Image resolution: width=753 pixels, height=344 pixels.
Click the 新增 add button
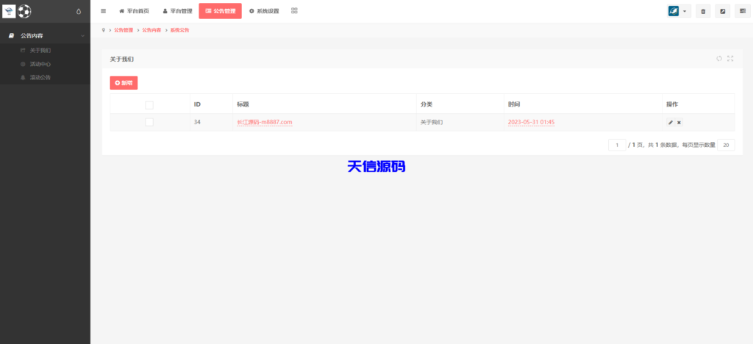tap(124, 83)
